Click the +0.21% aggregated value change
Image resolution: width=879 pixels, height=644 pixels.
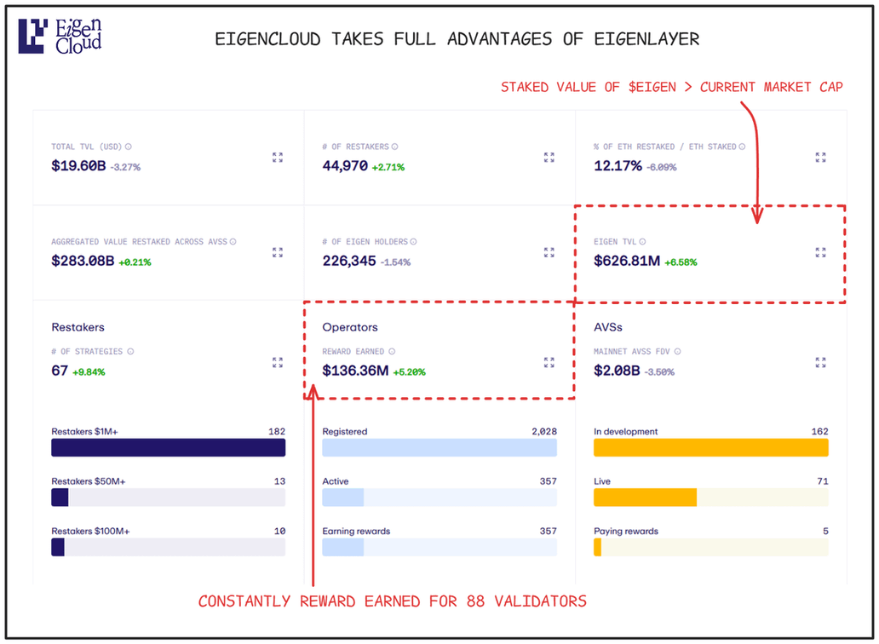tap(135, 262)
